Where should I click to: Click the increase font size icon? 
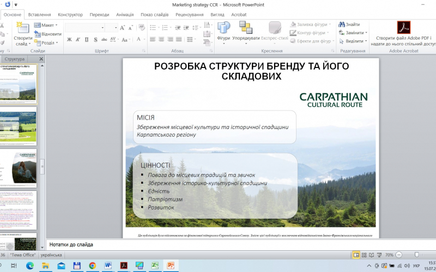(122, 28)
